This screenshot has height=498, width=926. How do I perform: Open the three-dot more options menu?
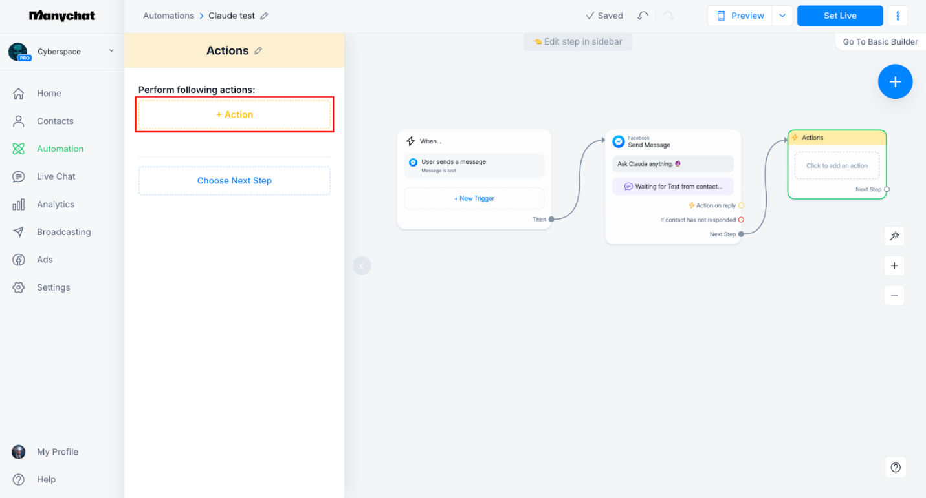(x=898, y=16)
